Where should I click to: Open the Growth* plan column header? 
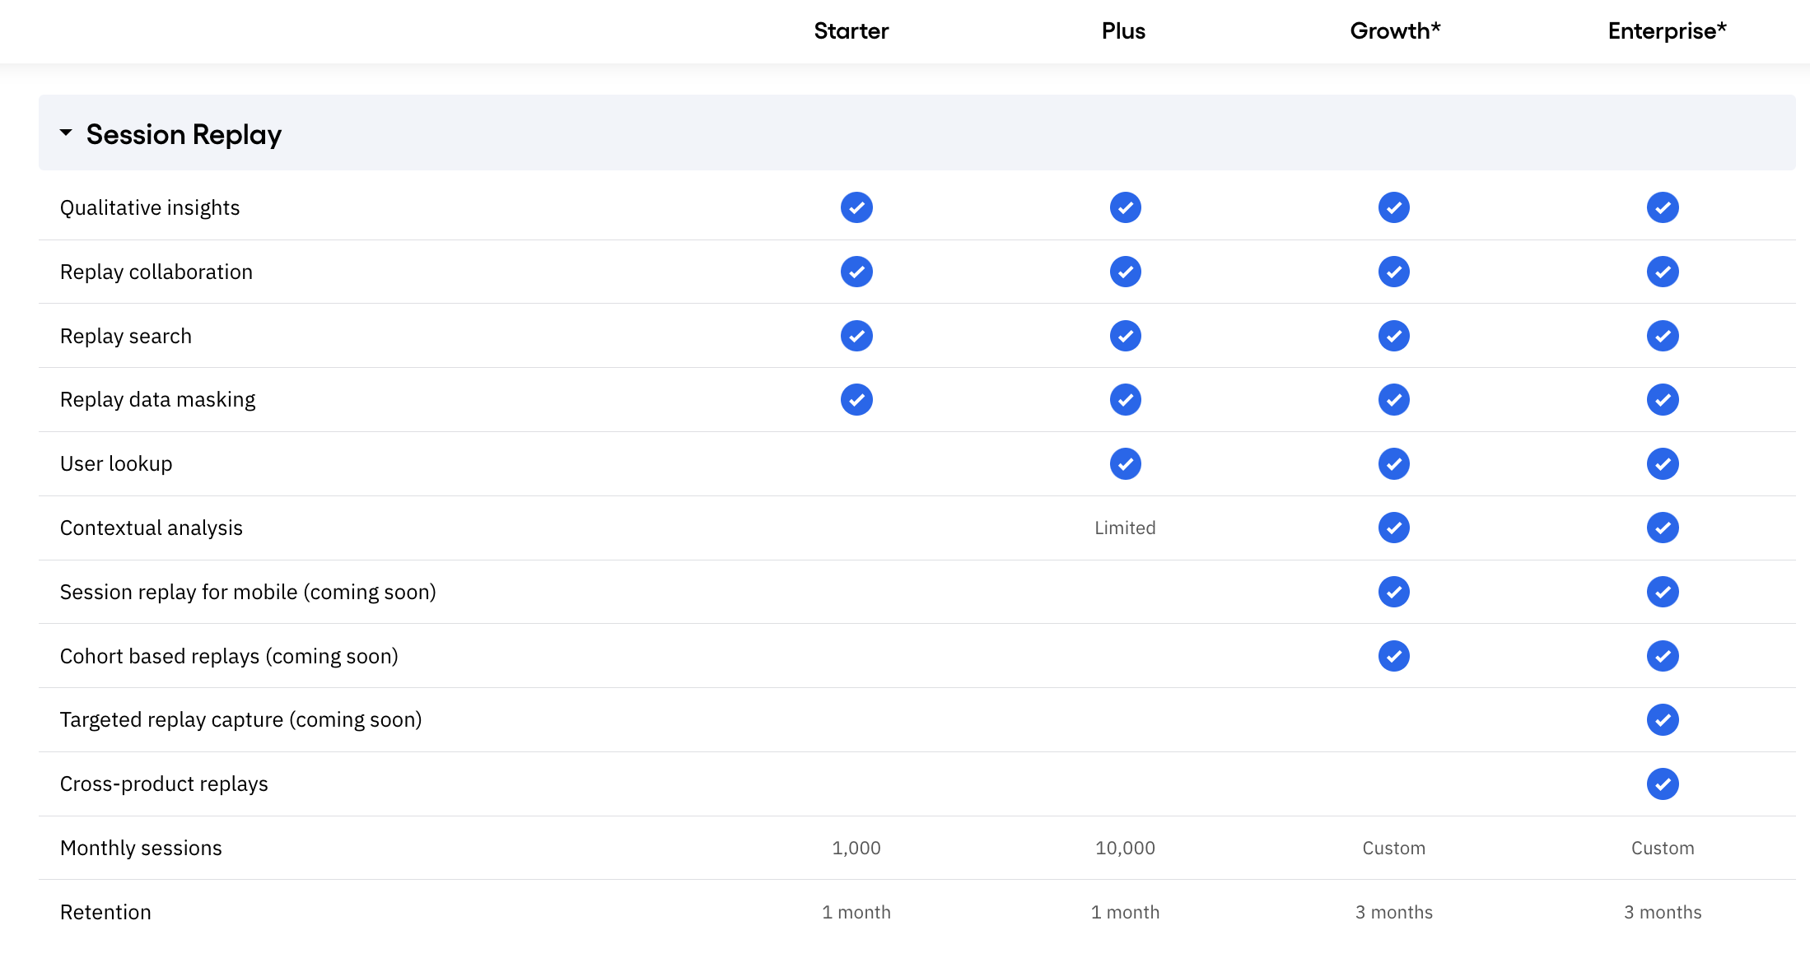pos(1394,31)
